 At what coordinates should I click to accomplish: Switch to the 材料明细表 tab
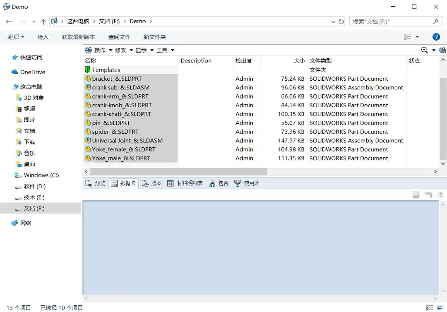pos(185,183)
